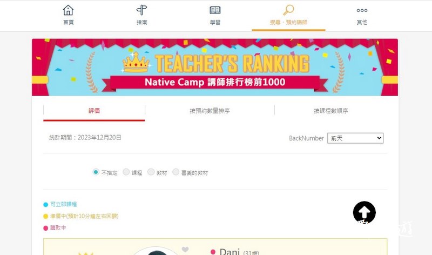Open the learning book icon

(215, 10)
